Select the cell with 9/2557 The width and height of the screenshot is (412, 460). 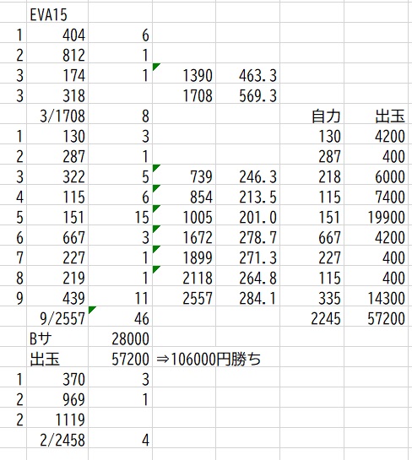pos(57,318)
